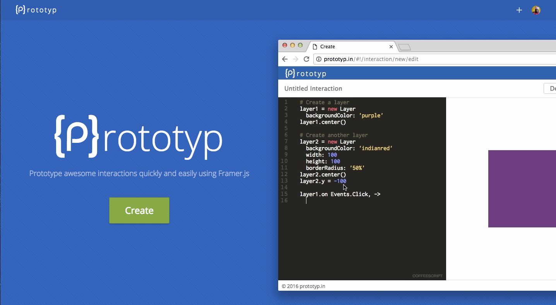Click the purple layer in the preview
The image size is (556, 305).
click(x=522, y=189)
